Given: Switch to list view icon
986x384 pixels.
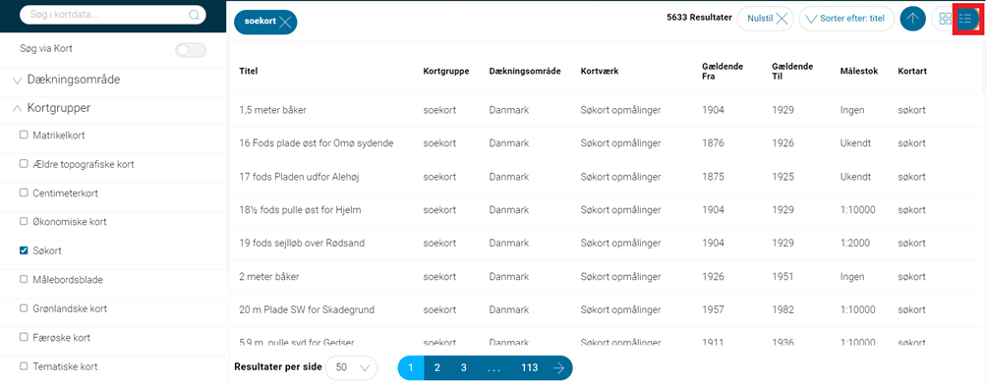Looking at the screenshot, I should 965,19.
